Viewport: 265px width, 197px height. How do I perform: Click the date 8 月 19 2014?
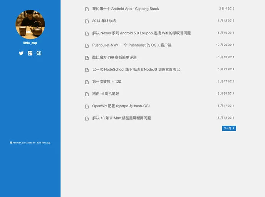coord(226,57)
